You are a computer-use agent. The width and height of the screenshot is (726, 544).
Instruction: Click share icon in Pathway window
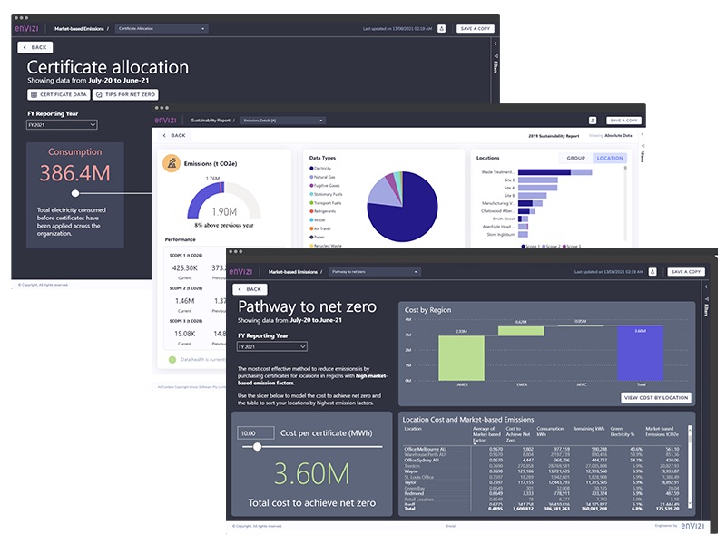[x=652, y=272]
